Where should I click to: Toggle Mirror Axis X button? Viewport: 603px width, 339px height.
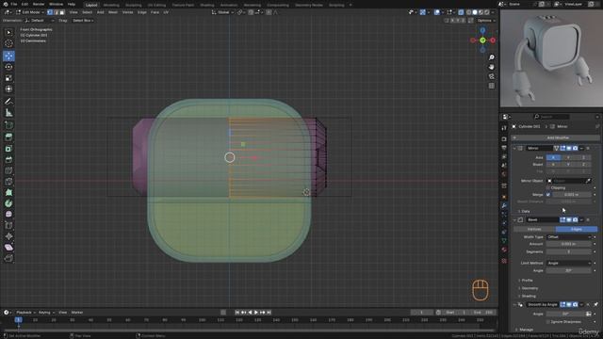click(553, 157)
